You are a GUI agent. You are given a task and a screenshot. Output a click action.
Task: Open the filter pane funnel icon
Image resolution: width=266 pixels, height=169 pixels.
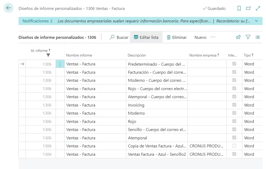point(248,37)
